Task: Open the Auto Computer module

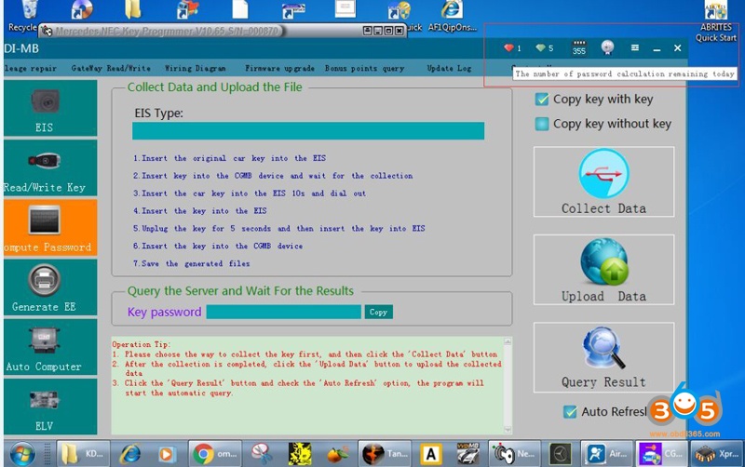Action: click(x=50, y=347)
